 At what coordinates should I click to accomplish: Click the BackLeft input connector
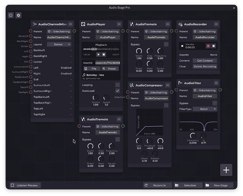[x=31, y=36]
